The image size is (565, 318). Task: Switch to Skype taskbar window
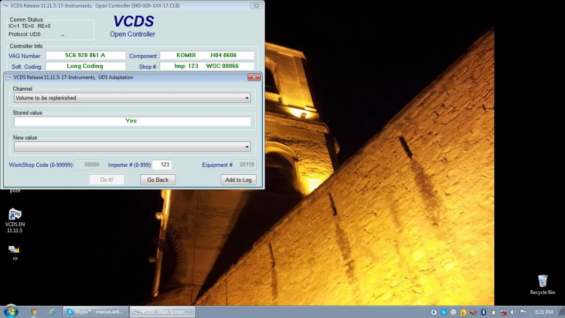click(96, 312)
